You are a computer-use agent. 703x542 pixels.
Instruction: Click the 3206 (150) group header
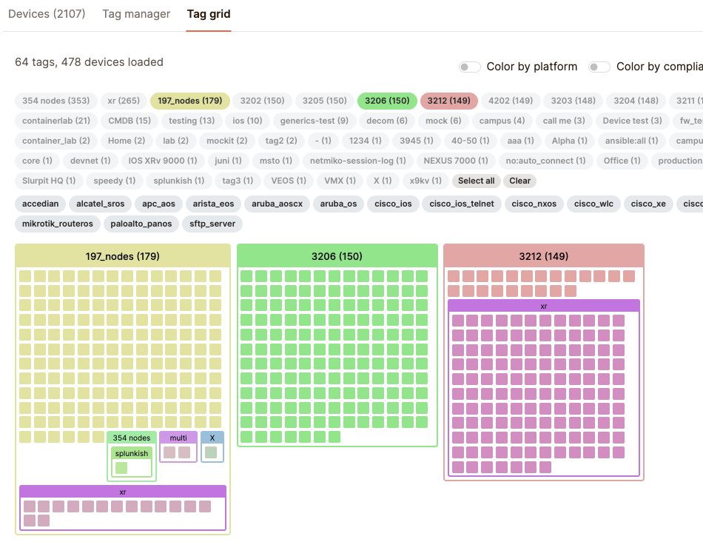337,256
